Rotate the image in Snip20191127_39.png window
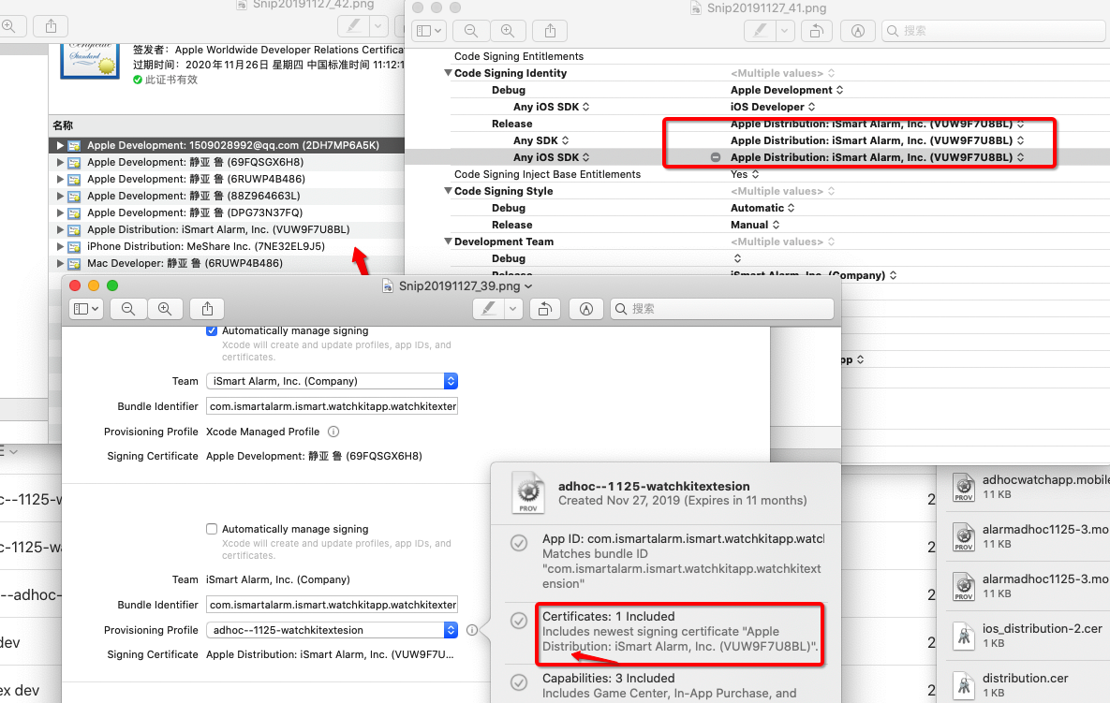This screenshot has height=703, width=1110. [x=544, y=309]
